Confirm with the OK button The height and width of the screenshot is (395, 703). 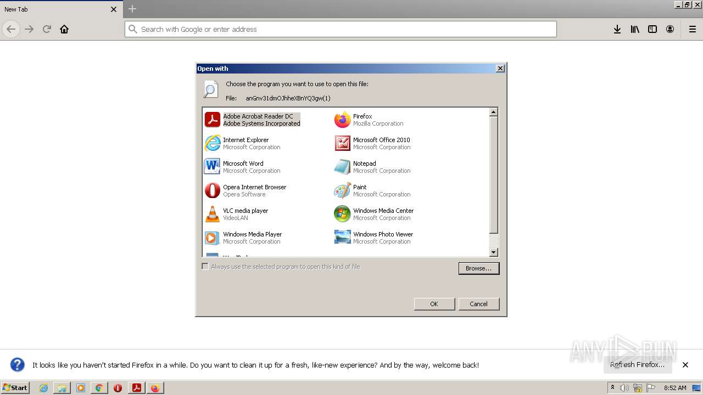(x=434, y=304)
